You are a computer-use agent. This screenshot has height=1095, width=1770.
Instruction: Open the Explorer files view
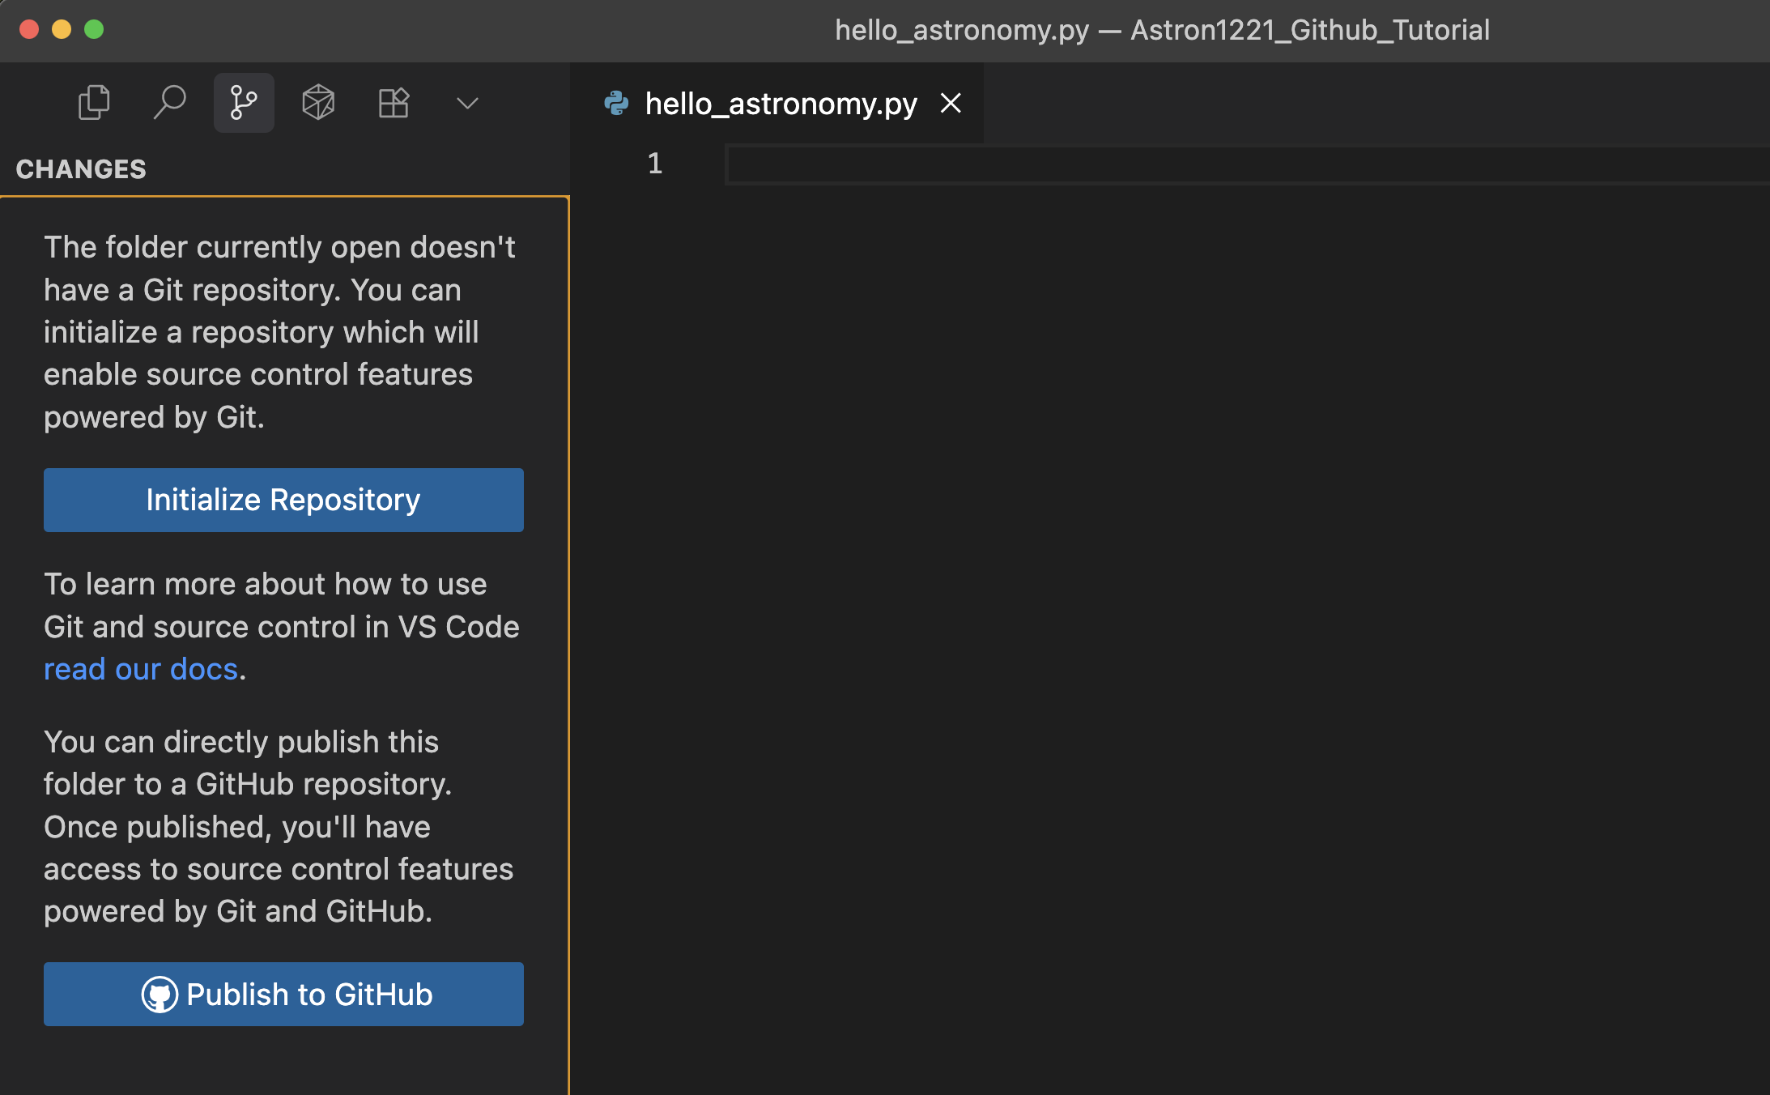tap(94, 103)
